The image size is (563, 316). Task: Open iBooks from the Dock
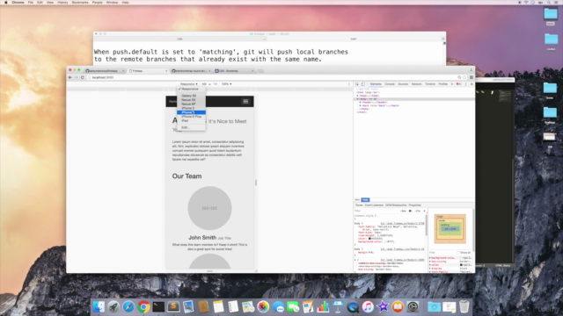coord(398,306)
